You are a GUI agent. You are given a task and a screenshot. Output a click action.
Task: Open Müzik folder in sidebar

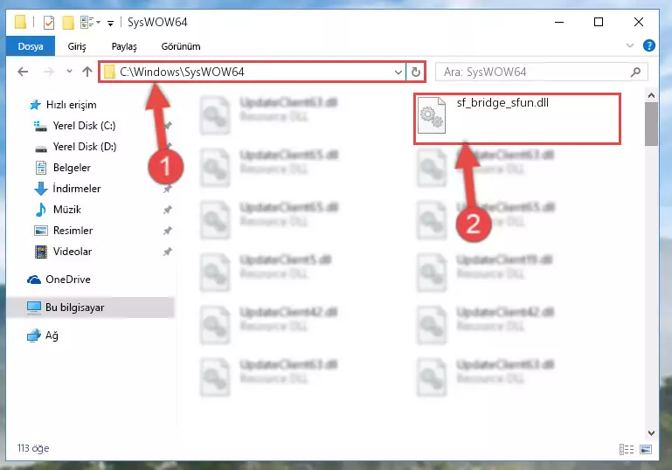(x=58, y=210)
